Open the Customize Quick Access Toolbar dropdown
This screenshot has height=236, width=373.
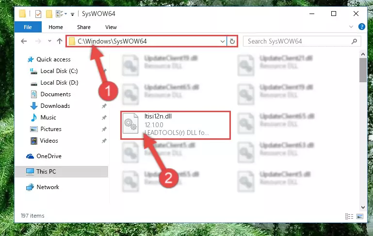coord(72,15)
